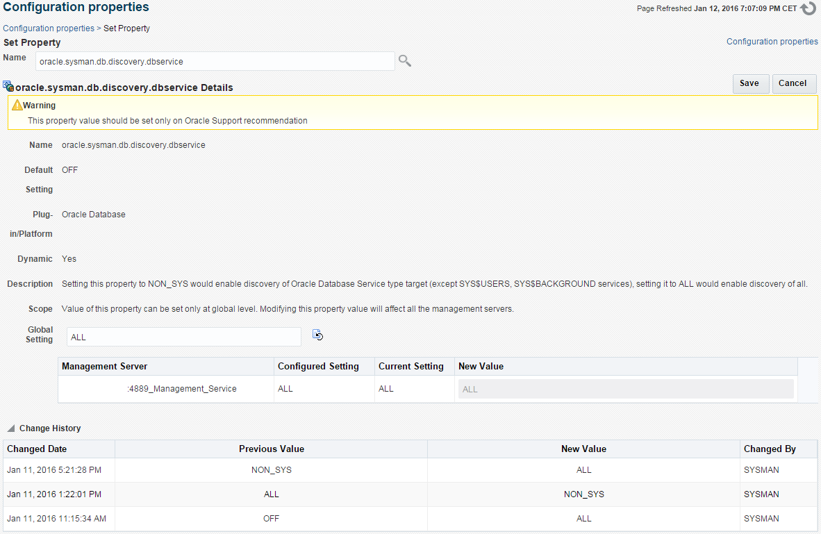
Task: Collapse the Change History section
Action: click(11, 428)
